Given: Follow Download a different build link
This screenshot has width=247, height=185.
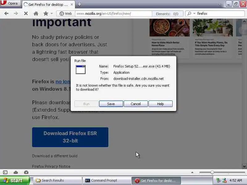Looking at the screenshot, I should pyautogui.click(x=55, y=156).
